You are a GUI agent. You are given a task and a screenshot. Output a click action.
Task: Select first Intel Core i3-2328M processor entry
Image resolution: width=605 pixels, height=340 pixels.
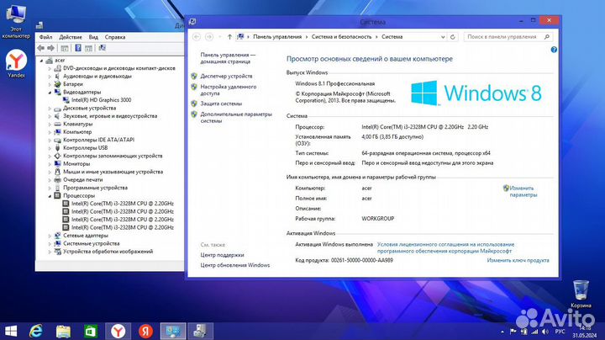(123, 204)
